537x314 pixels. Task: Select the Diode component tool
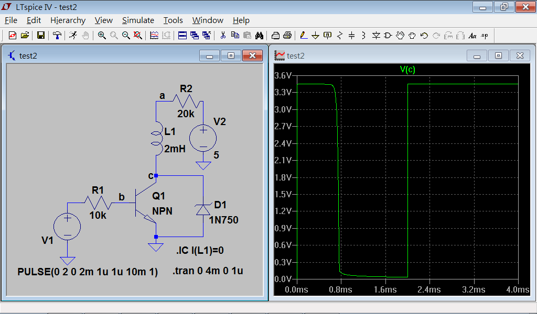pos(376,35)
